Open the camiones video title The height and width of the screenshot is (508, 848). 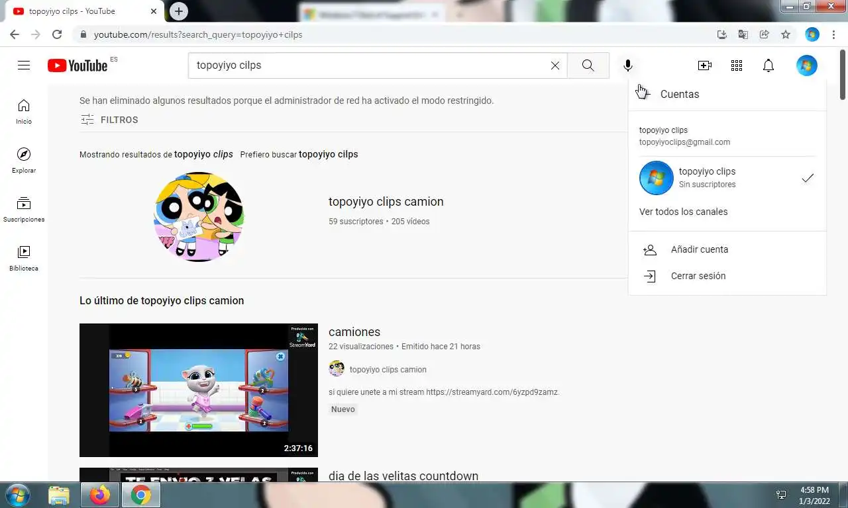pyautogui.click(x=354, y=332)
